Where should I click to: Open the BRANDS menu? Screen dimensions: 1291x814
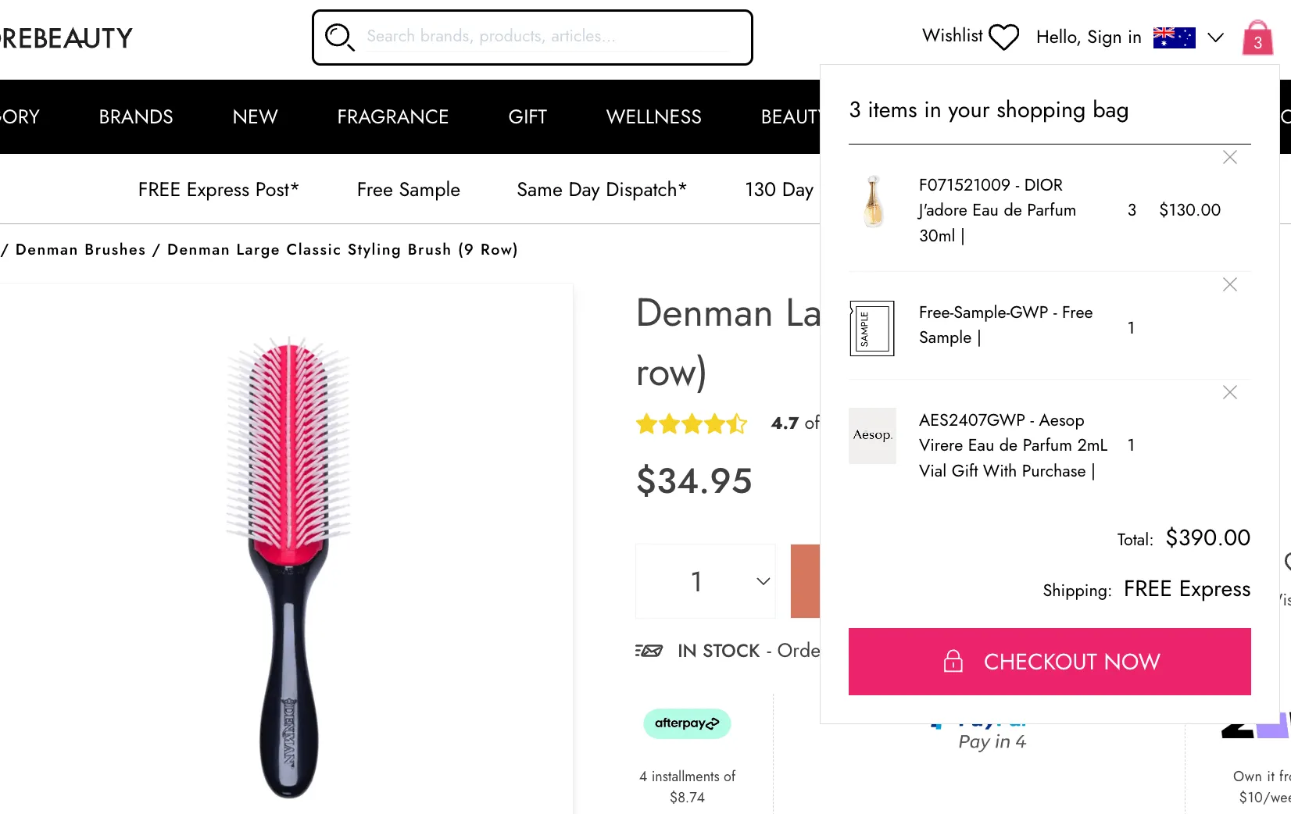[136, 117]
